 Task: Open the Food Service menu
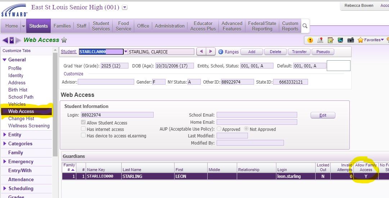123,26
